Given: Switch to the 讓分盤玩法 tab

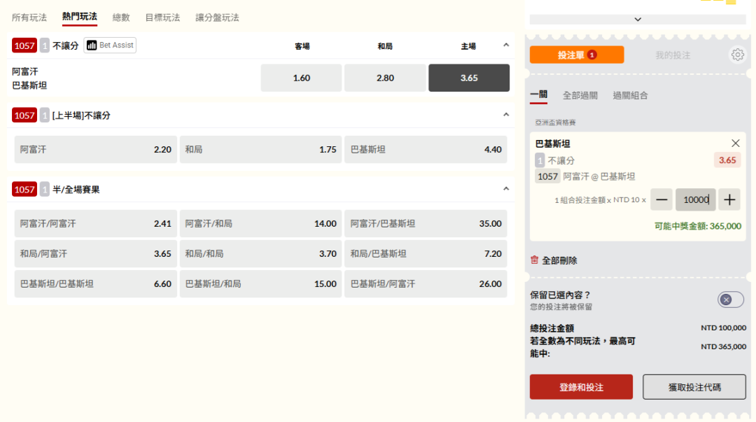Looking at the screenshot, I should pyautogui.click(x=217, y=17).
